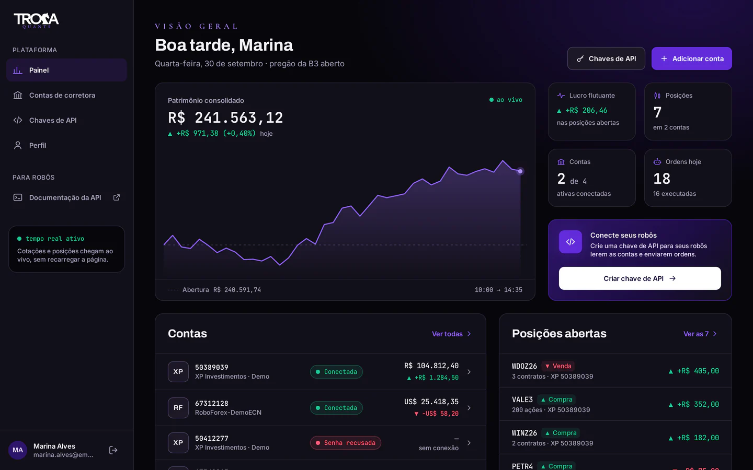Click the Conectada status of 67312128
The image size is (753, 470).
click(336, 408)
